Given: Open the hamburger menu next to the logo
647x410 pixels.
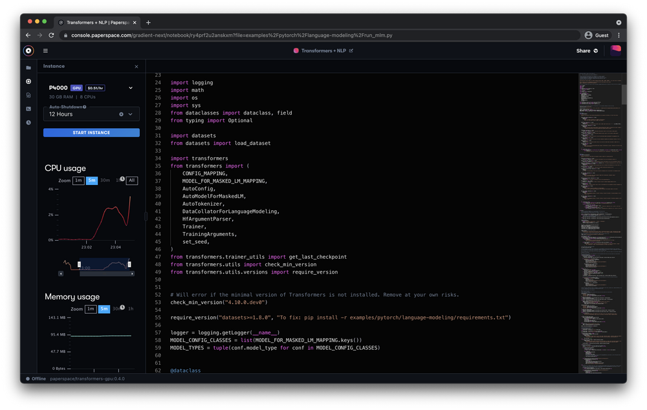Looking at the screenshot, I should click(45, 50).
